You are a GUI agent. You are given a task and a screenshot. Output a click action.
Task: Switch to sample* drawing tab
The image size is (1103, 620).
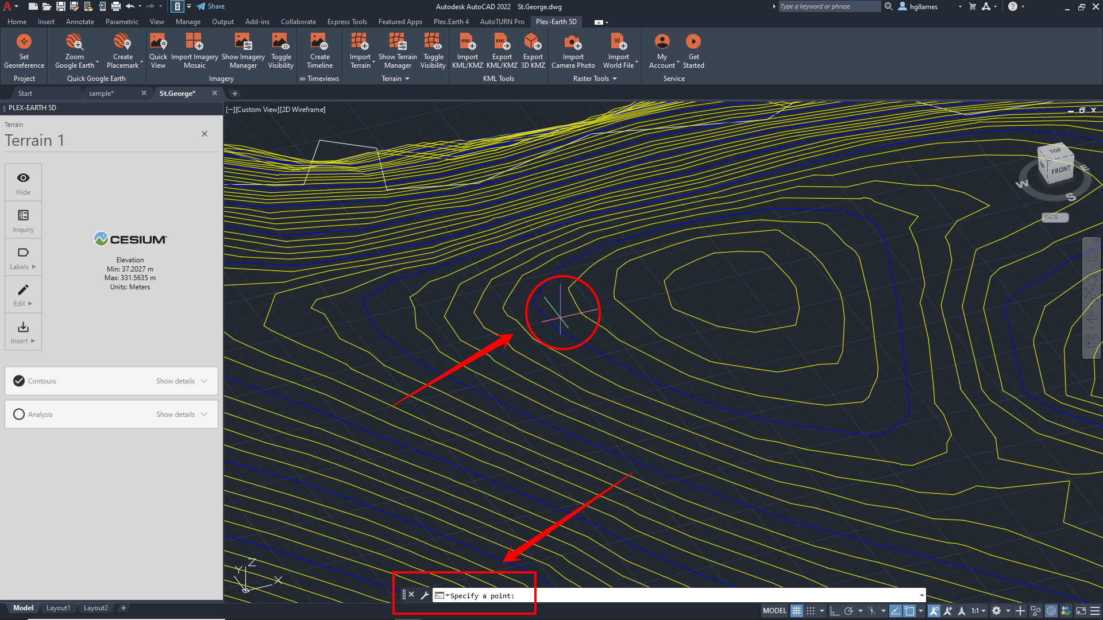[x=101, y=94]
